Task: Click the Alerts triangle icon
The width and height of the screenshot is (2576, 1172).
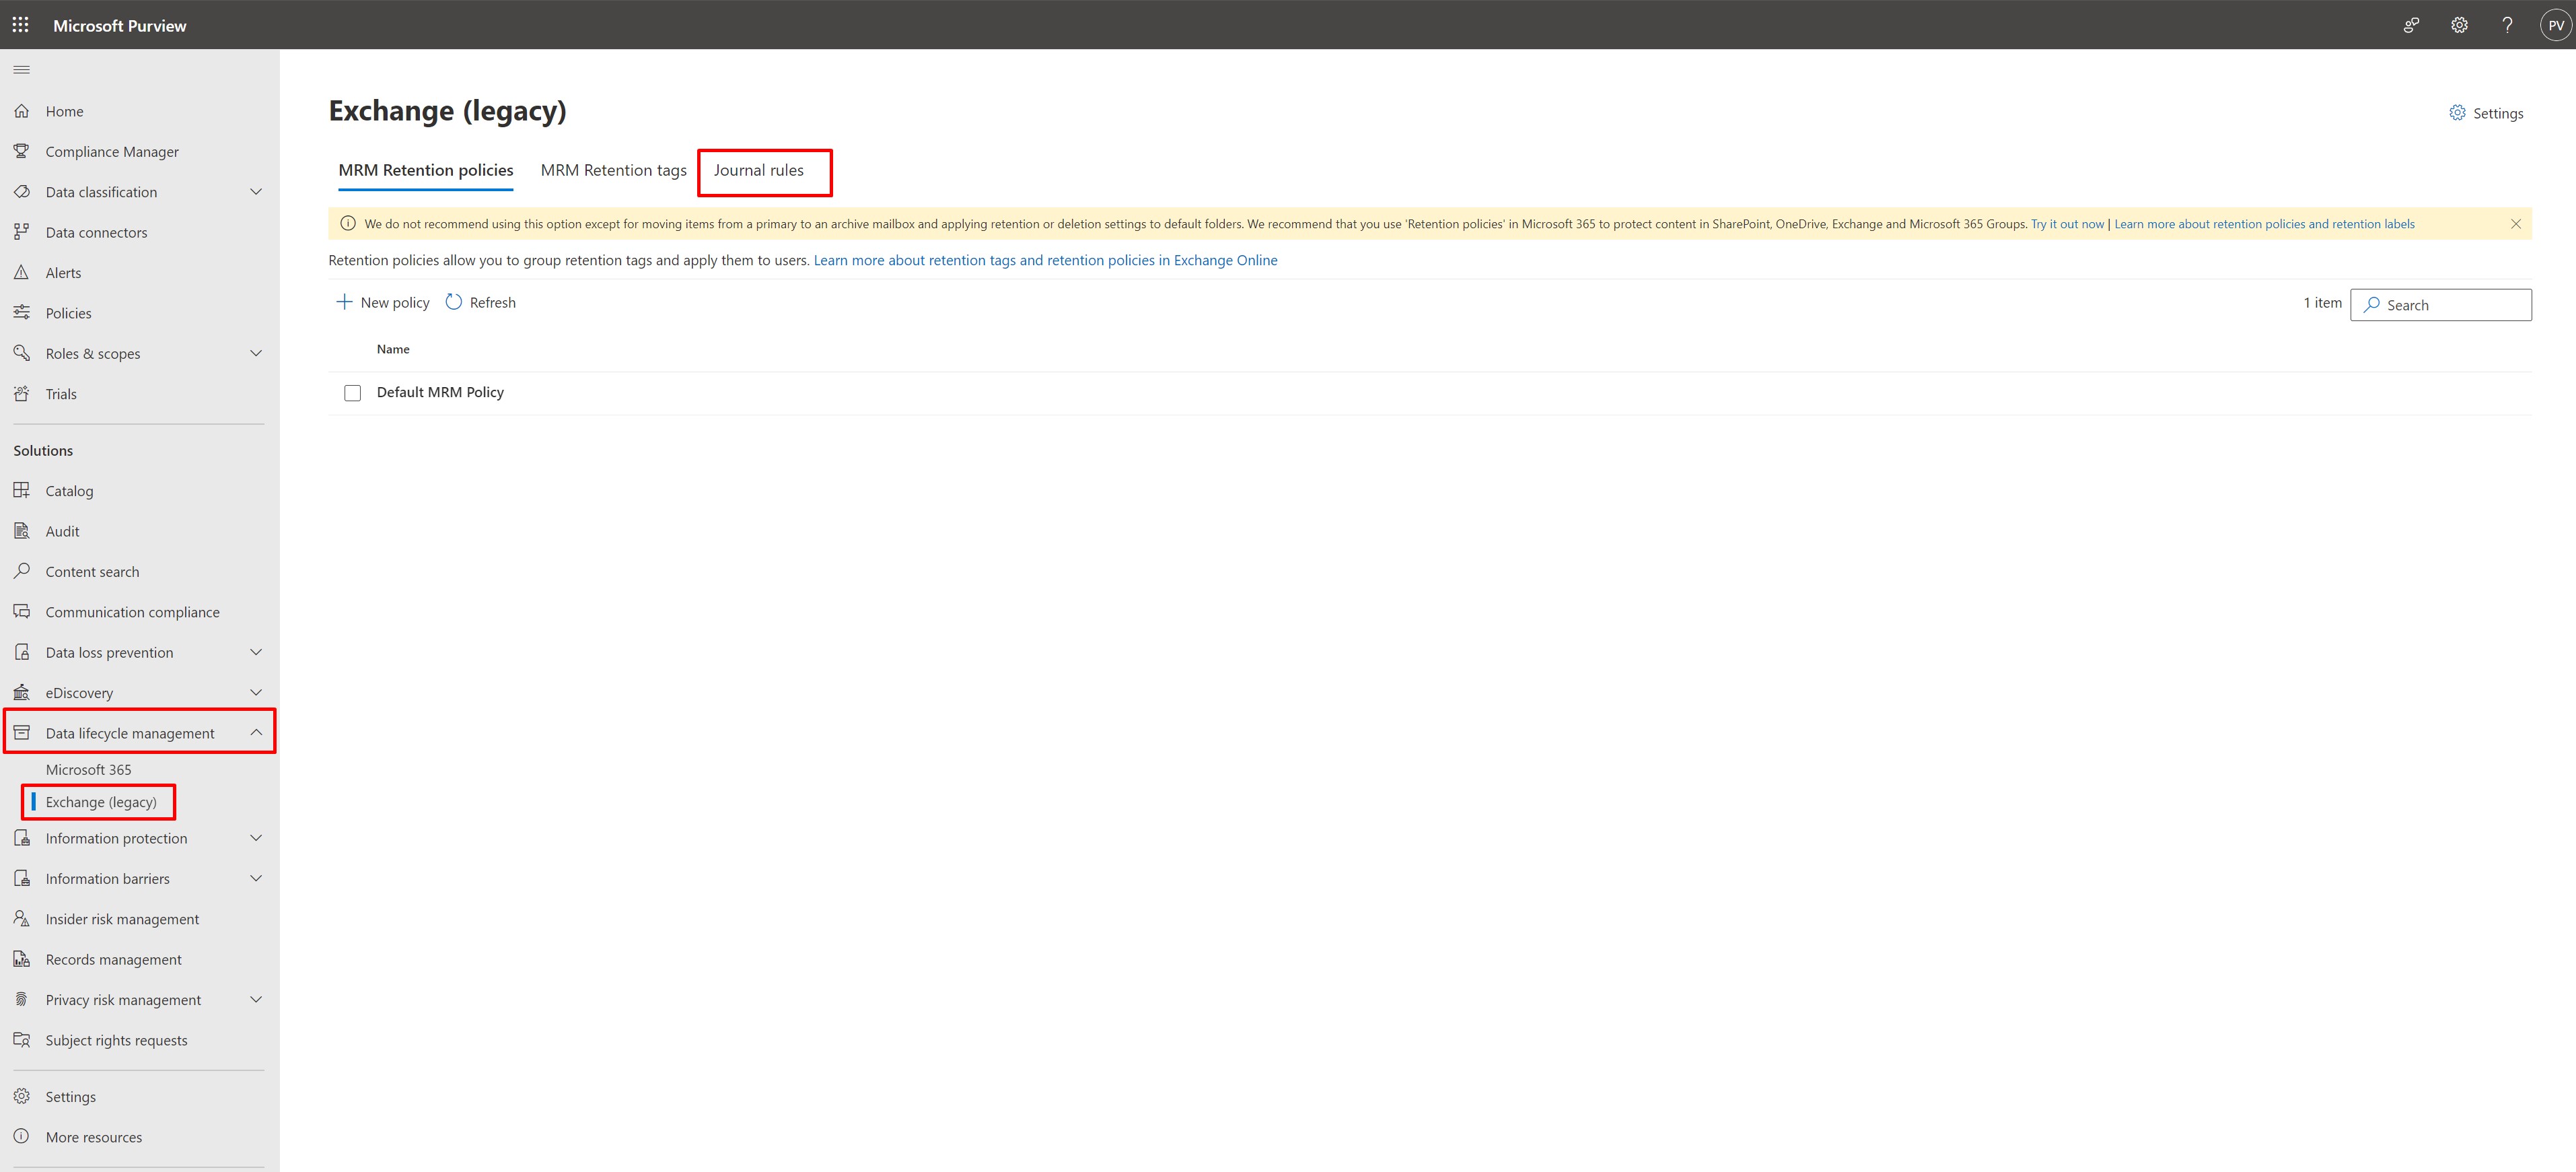Action: [22, 272]
